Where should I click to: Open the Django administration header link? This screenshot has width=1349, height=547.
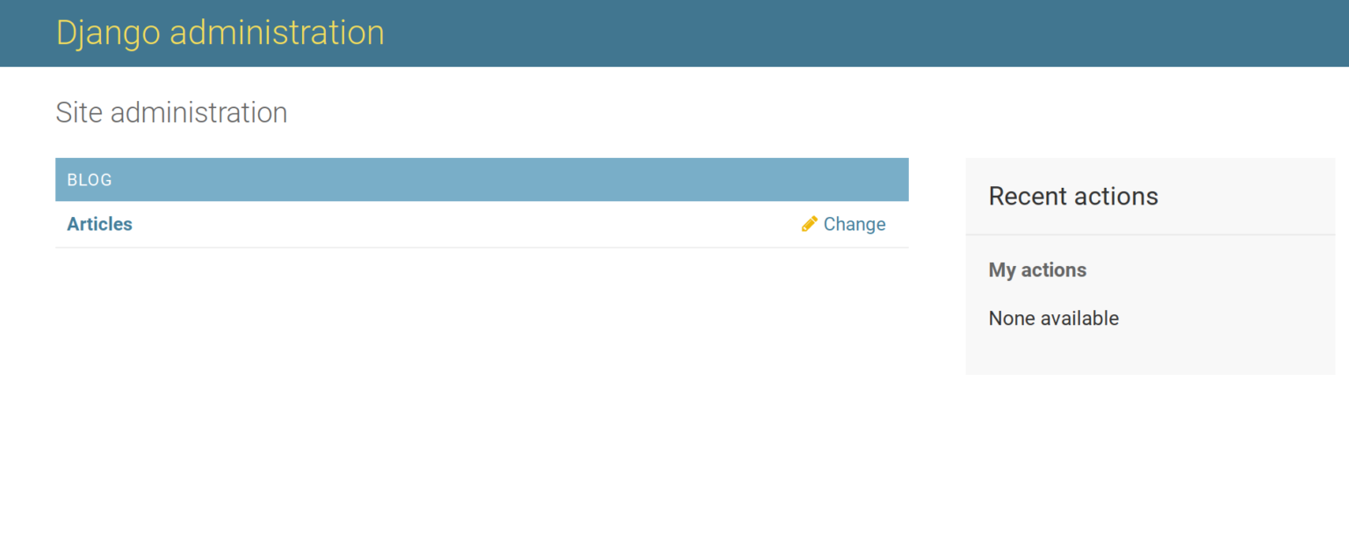click(x=220, y=32)
